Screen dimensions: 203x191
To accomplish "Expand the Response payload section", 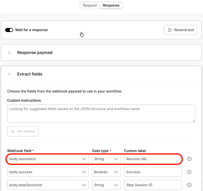I will point(9,52).
